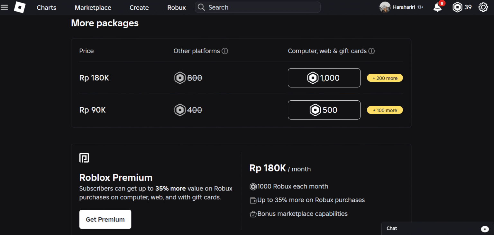Click the wallet icon next to Up to 35% more
Screen dimensions: 494x235
[x=253, y=200]
